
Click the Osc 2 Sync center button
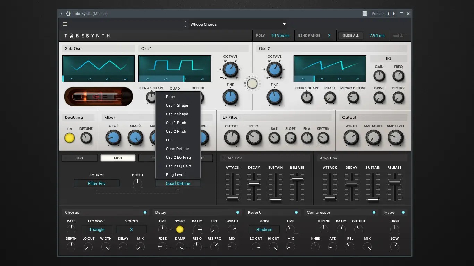[x=252, y=83]
